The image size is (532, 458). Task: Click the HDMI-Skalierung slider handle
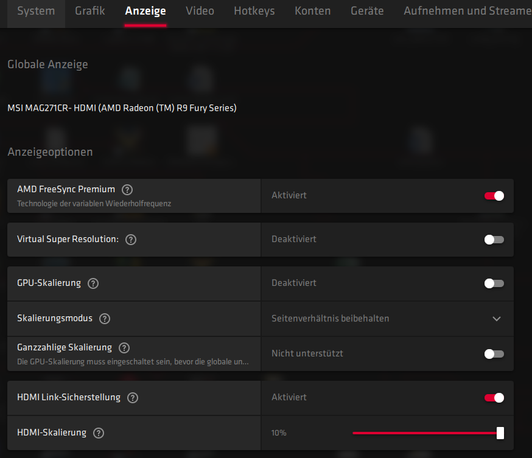tap(500, 433)
